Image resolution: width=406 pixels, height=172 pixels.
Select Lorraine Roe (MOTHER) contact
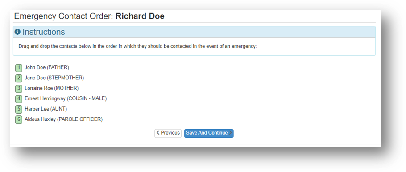pyautogui.click(x=51, y=88)
